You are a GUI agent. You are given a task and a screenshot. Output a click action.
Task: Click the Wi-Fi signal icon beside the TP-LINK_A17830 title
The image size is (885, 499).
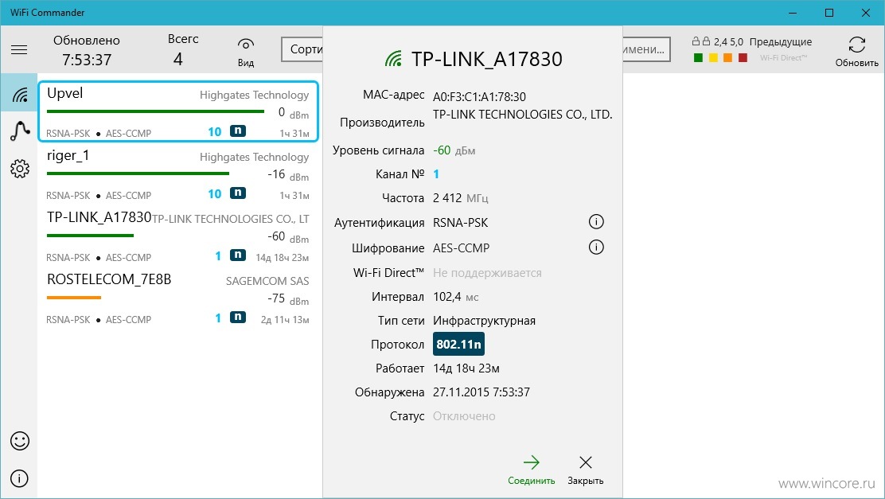[x=393, y=59]
